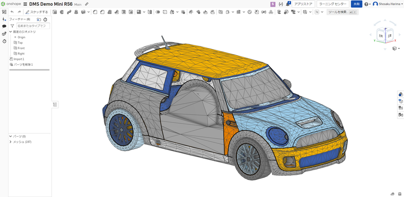
Task: Select Origin in the feature tree
Action: coord(21,37)
